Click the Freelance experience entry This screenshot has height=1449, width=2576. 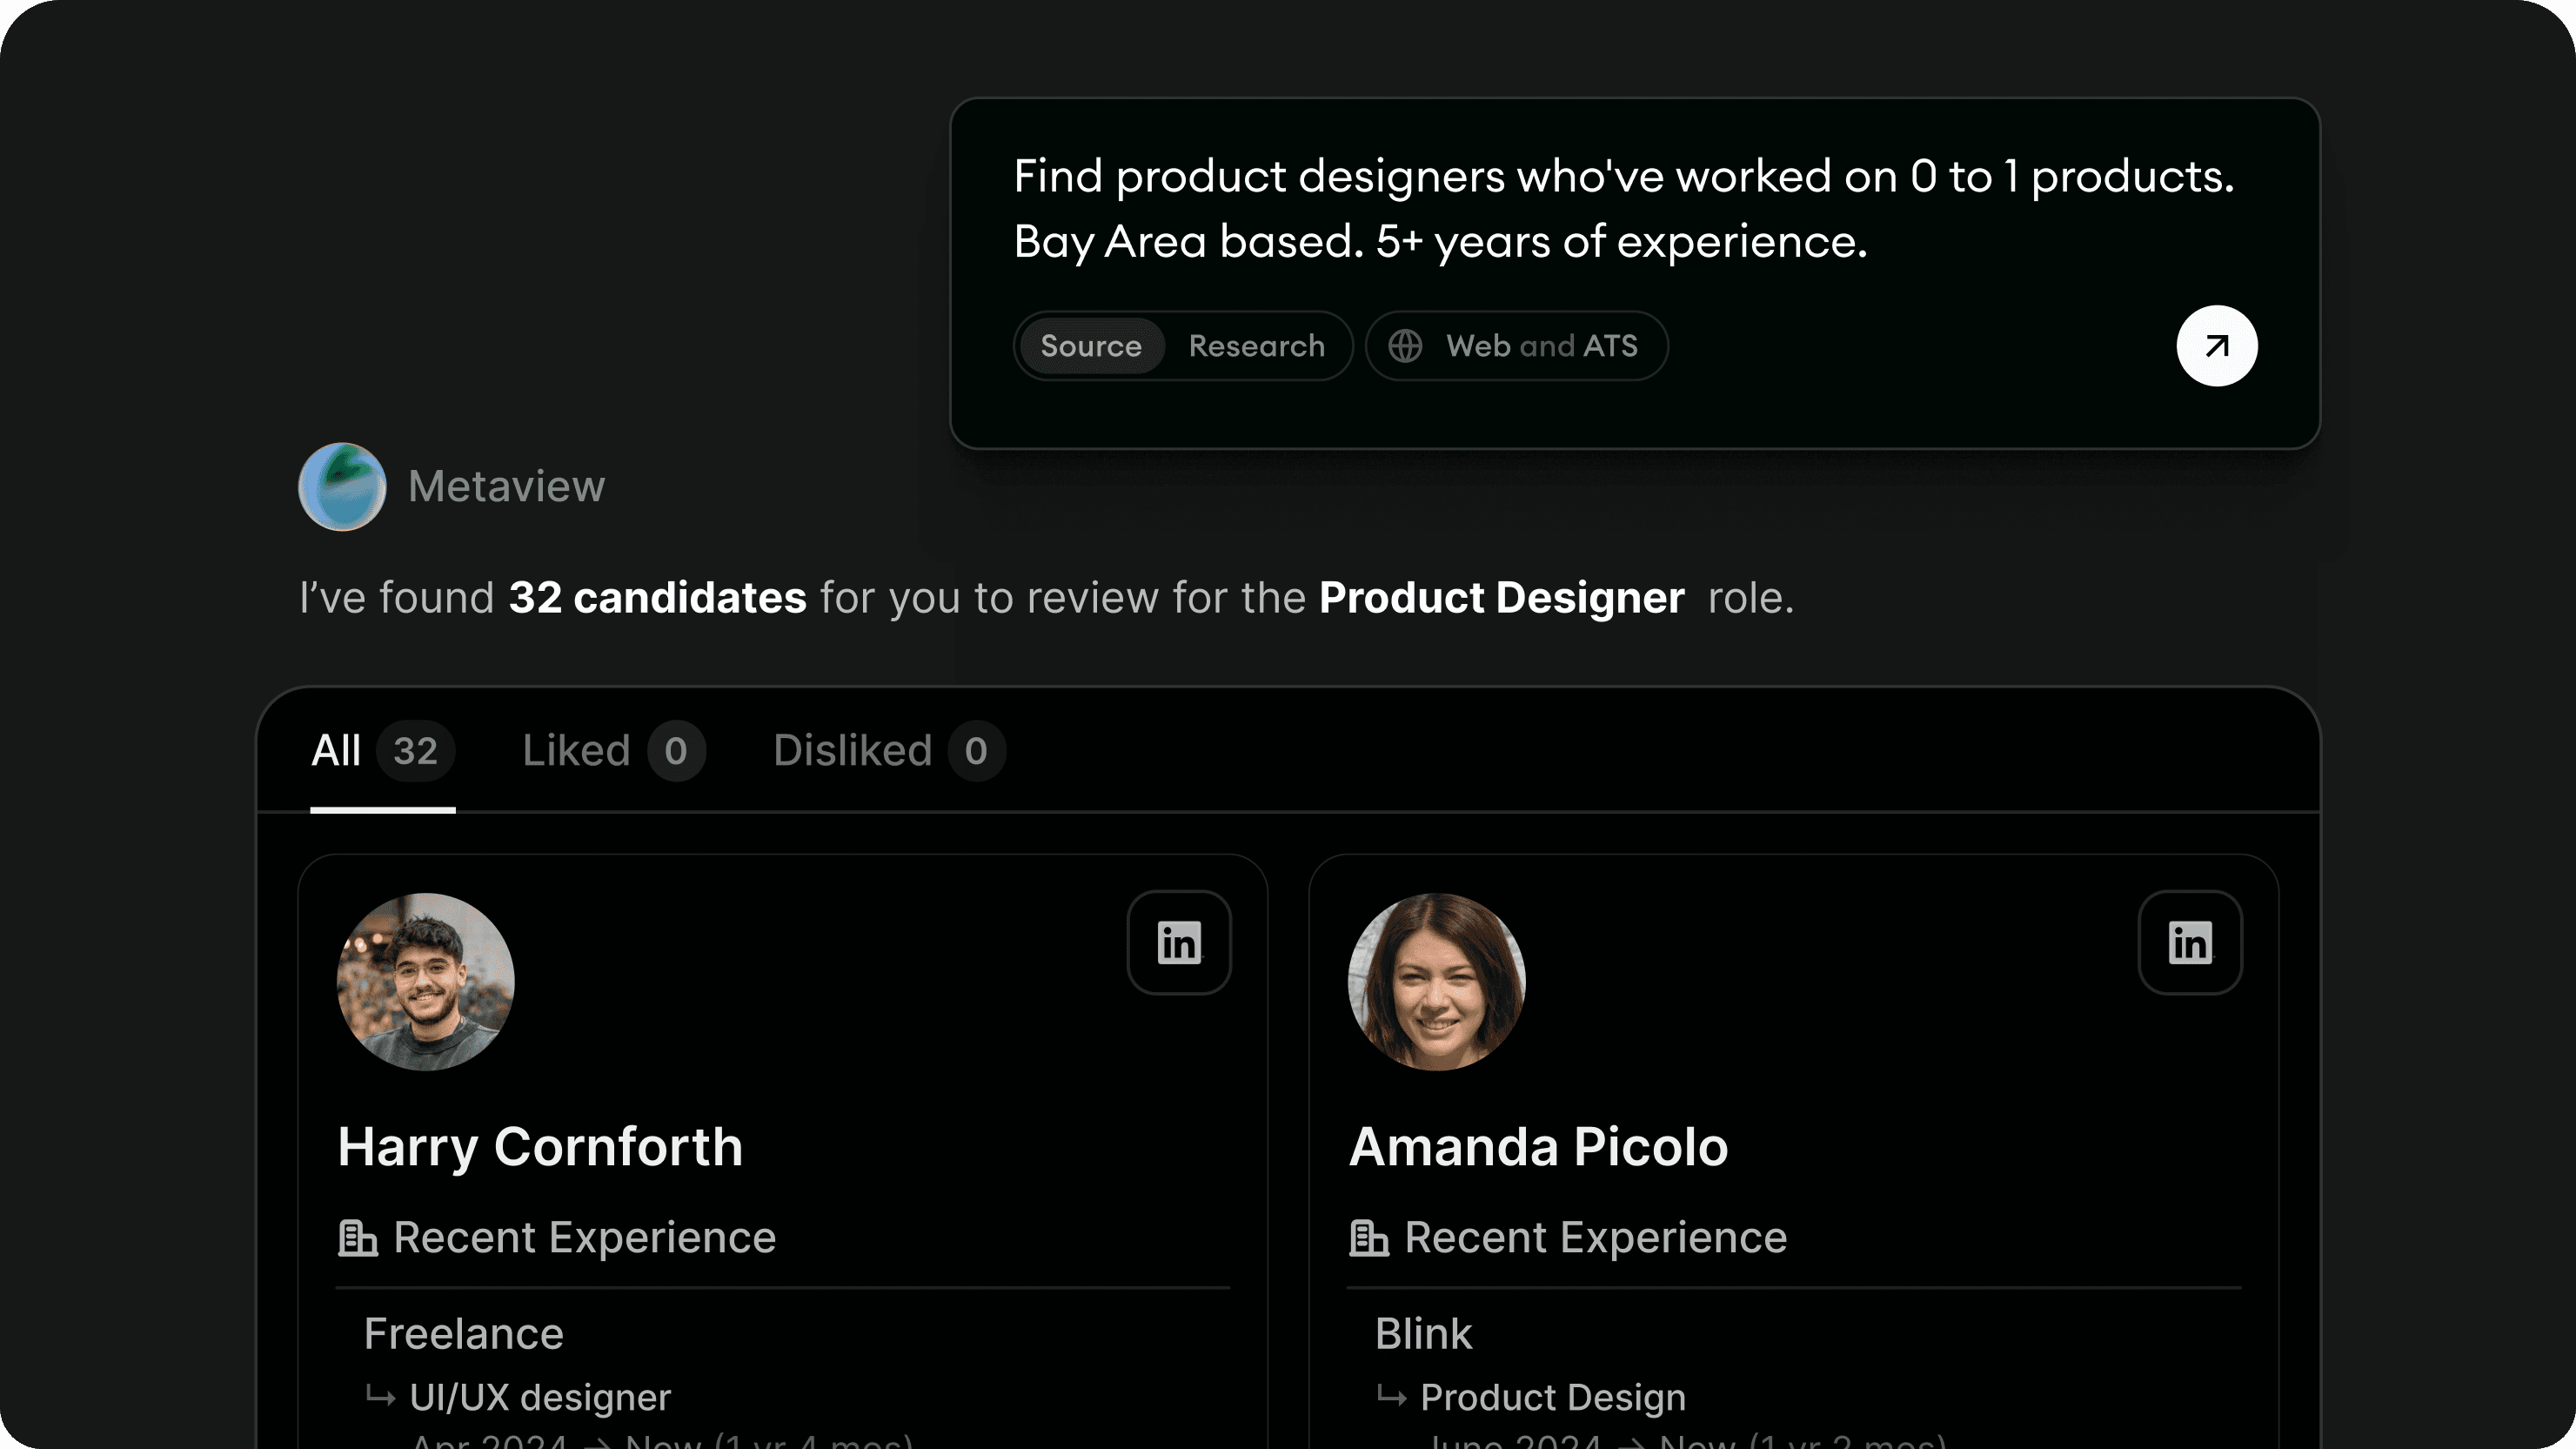click(x=464, y=1333)
